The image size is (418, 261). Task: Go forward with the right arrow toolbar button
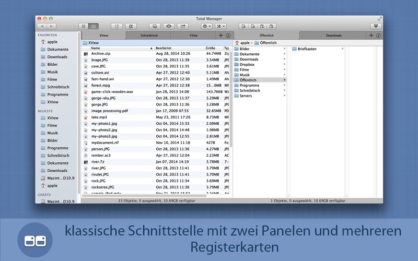[51, 26]
